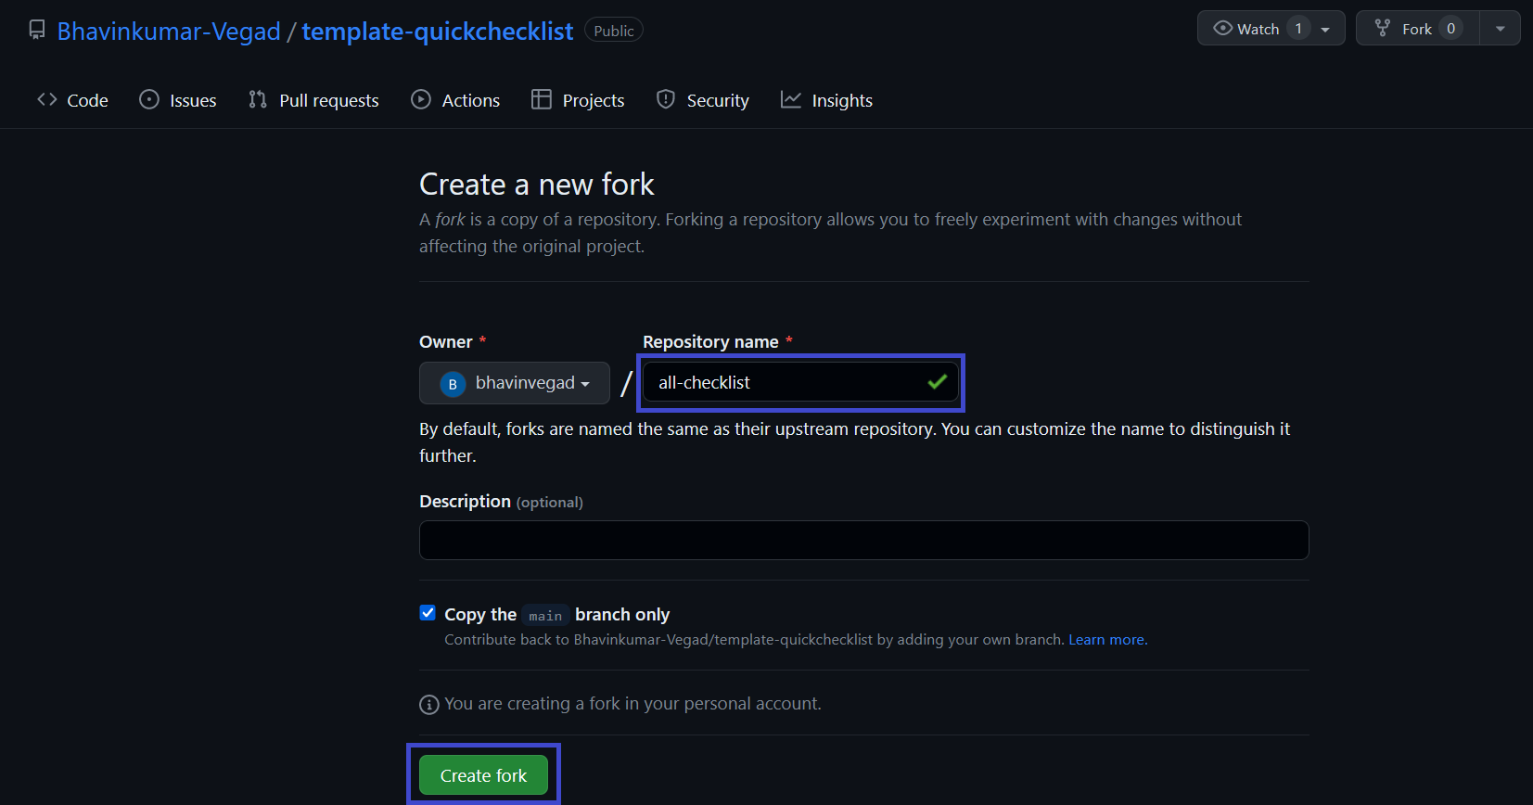Click the repository book icon beside owner name

(x=37, y=30)
